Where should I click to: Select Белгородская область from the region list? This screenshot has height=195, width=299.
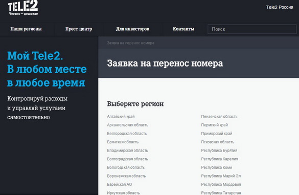tap(127, 133)
